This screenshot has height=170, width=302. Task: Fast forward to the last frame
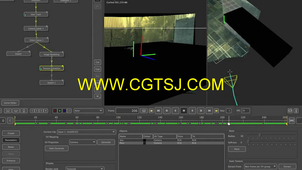click(209, 111)
